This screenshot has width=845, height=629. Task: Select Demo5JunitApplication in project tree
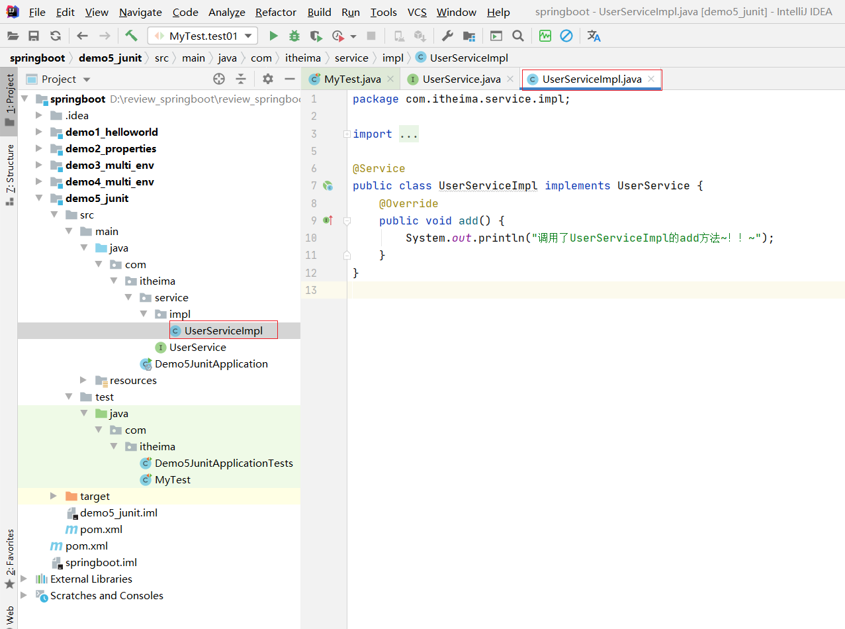pos(211,364)
